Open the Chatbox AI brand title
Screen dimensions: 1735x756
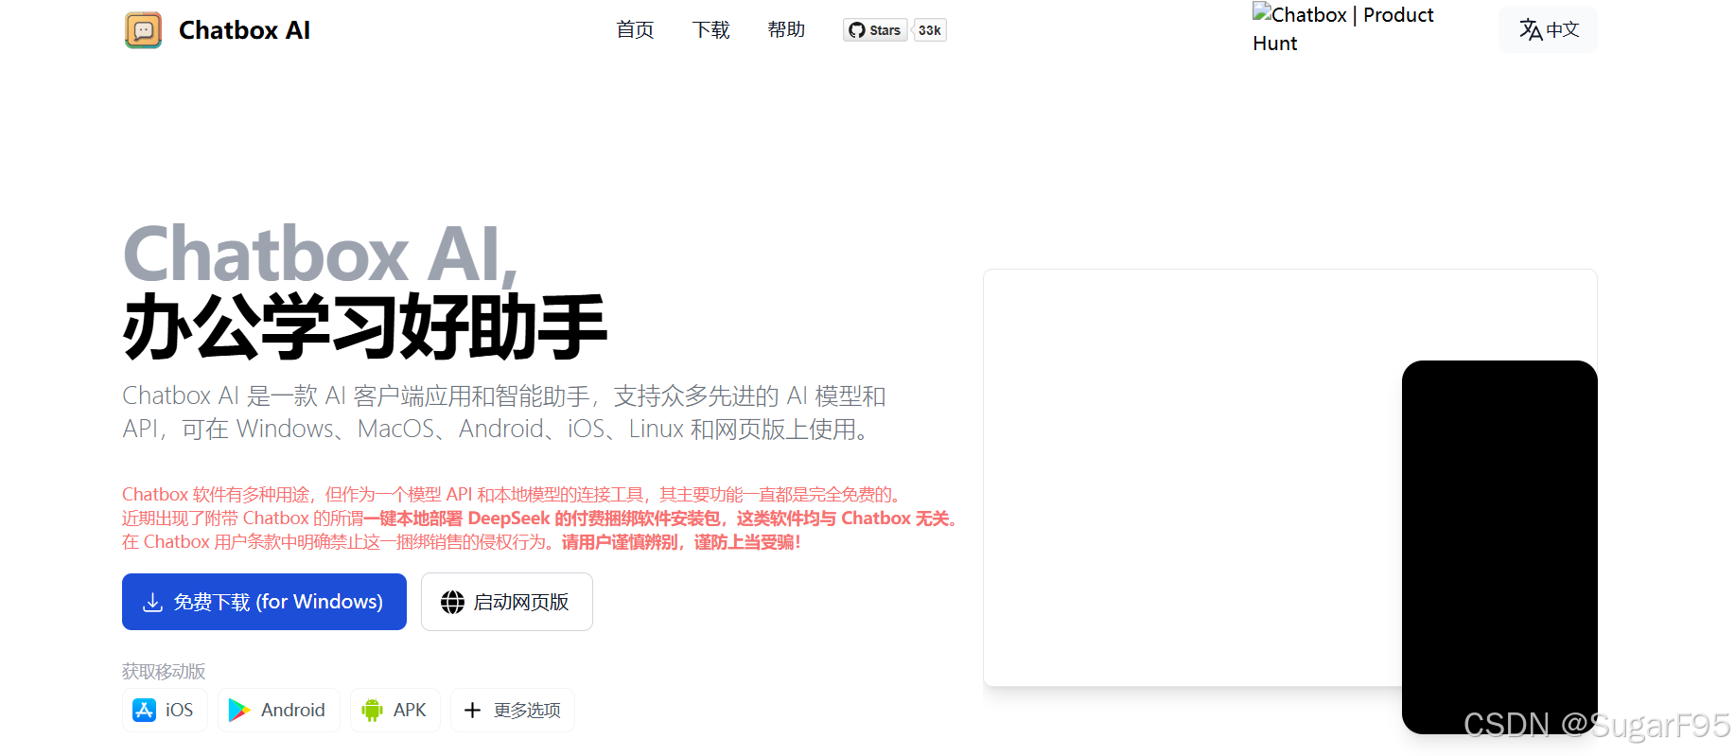[x=244, y=30]
